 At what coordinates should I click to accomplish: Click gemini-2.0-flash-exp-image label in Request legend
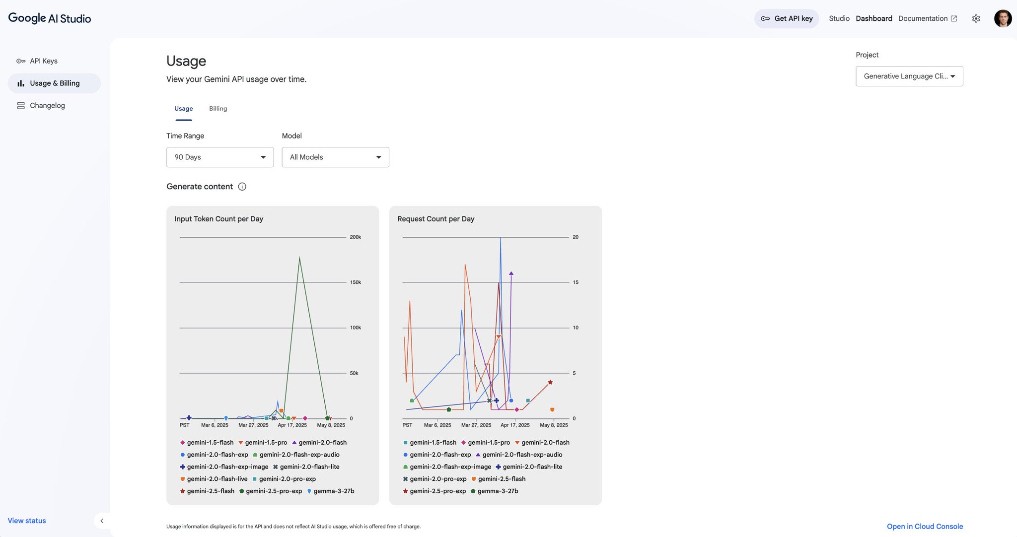[x=450, y=467]
